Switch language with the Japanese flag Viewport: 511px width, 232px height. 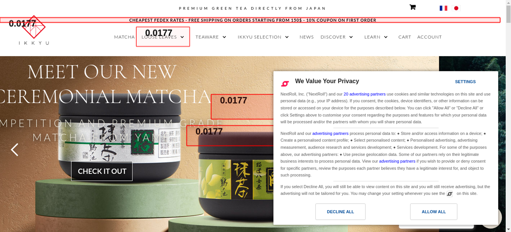456,8
